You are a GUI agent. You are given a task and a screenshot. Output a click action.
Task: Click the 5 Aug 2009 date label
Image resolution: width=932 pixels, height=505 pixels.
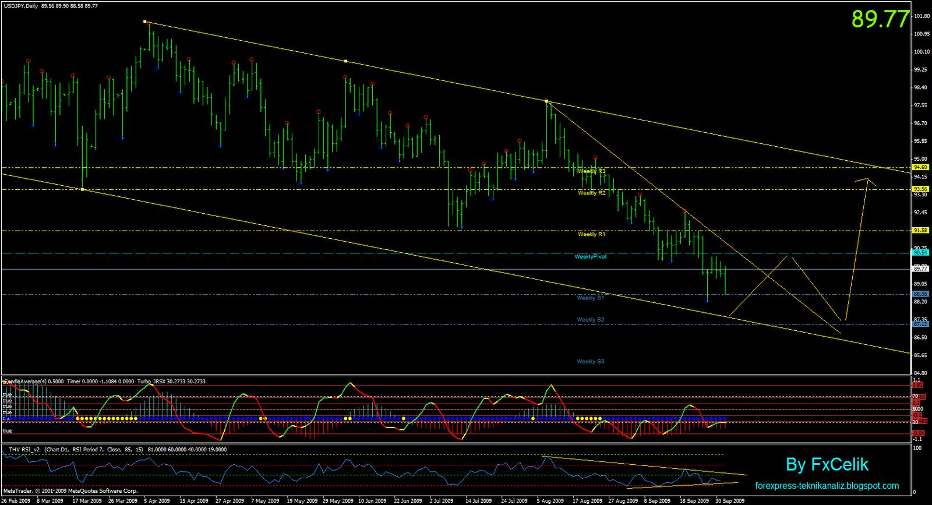(x=550, y=501)
